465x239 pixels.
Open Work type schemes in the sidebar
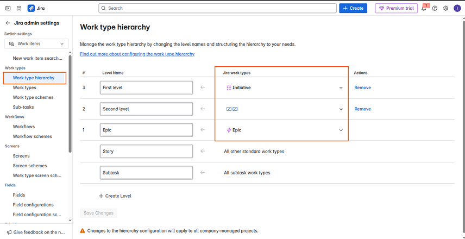click(33, 97)
